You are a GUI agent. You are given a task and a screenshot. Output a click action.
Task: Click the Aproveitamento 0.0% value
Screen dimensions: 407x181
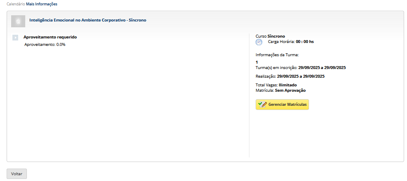(45, 44)
